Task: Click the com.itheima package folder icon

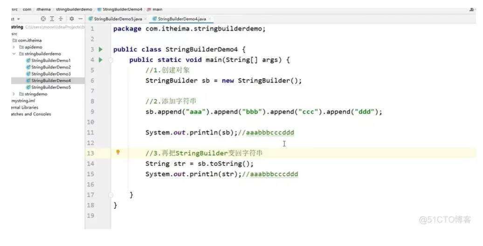Action: [x=14, y=41]
